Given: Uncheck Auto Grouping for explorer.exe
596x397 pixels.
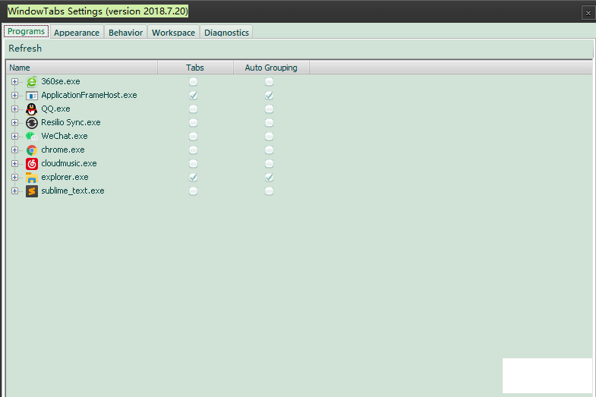Looking at the screenshot, I should point(269,178).
